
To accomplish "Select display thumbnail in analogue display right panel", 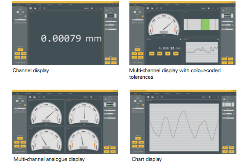I will [110, 105].
